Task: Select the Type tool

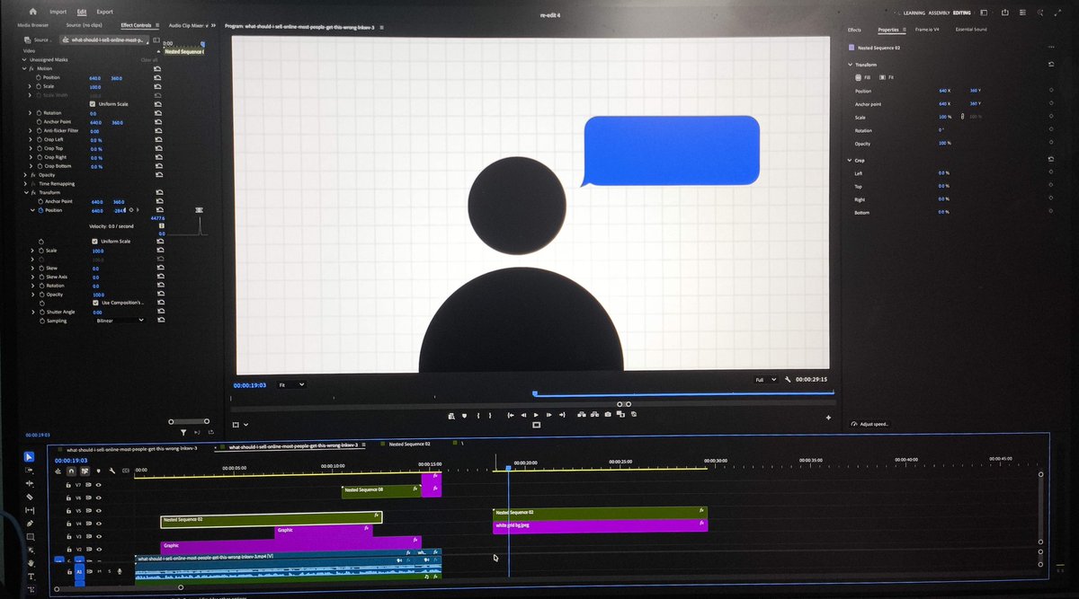Action: click(30, 577)
